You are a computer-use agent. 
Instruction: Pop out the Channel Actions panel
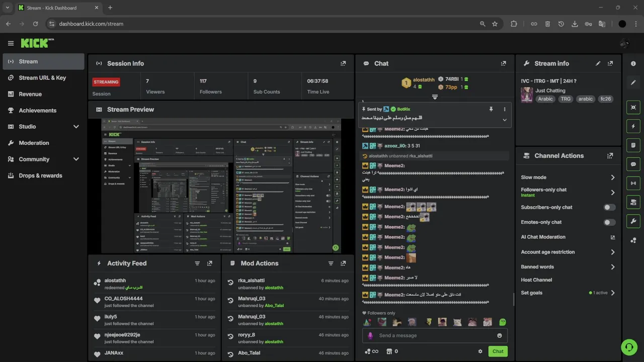point(610,156)
